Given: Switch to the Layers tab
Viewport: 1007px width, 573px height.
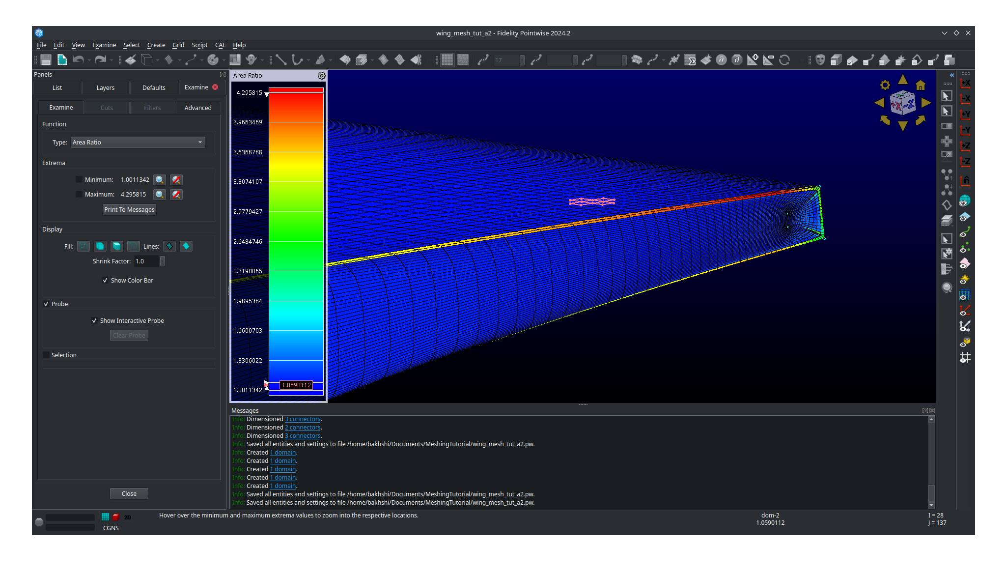Looking at the screenshot, I should click(105, 87).
